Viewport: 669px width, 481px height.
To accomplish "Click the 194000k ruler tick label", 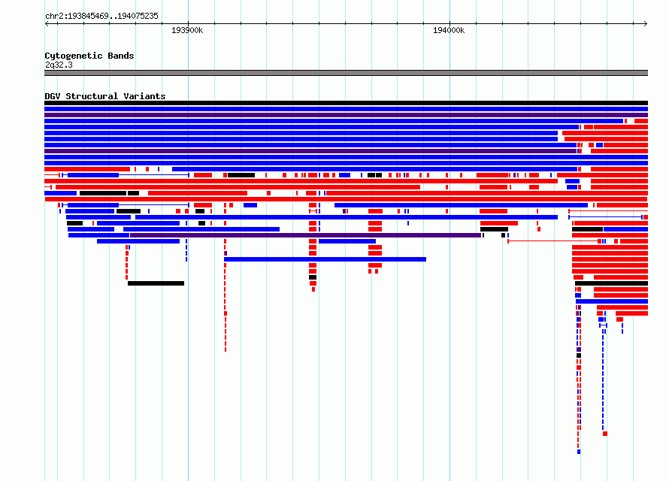I will (449, 30).
